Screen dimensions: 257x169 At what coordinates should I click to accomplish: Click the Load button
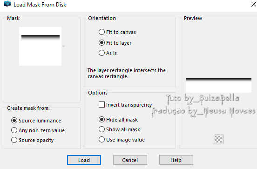(84, 160)
